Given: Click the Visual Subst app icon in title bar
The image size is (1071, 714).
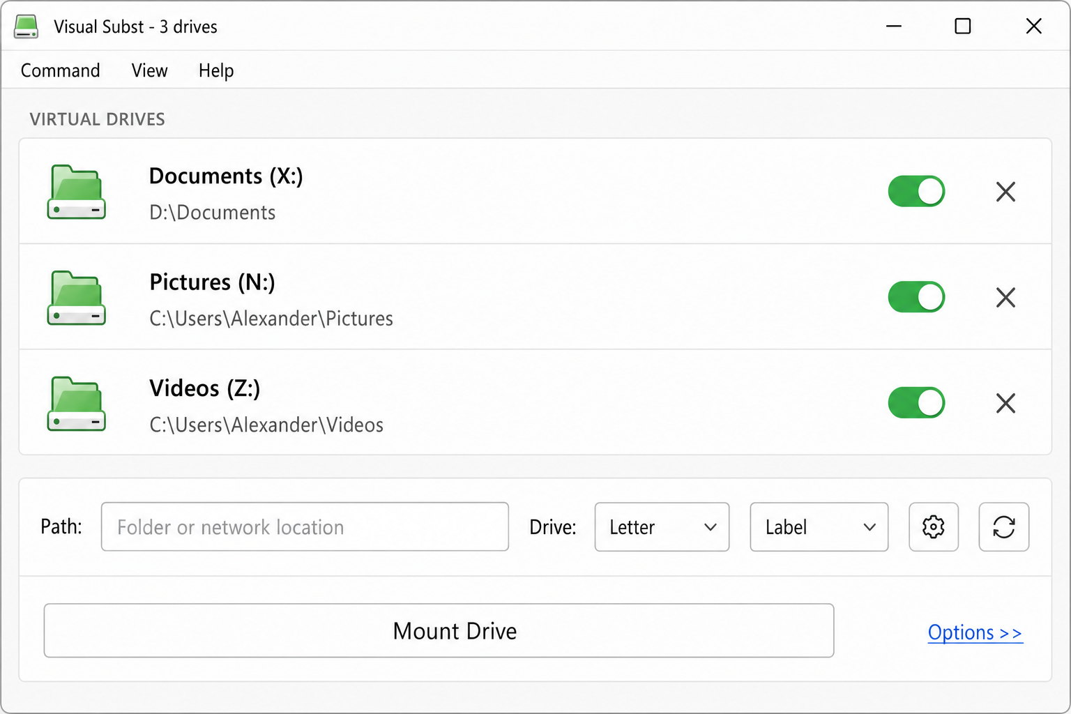Looking at the screenshot, I should 26,26.
